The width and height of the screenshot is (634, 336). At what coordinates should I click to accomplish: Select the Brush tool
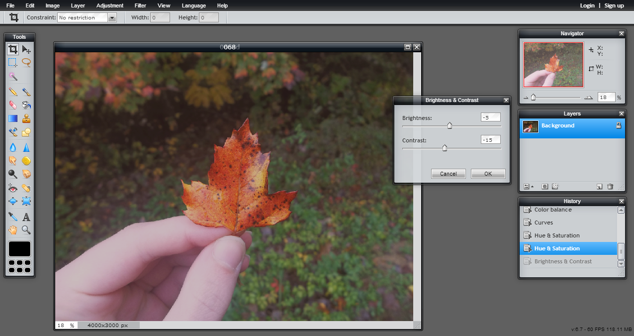pos(26,92)
